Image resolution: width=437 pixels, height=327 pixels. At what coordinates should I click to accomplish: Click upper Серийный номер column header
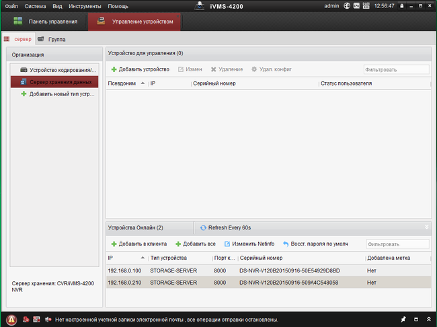[255, 83]
